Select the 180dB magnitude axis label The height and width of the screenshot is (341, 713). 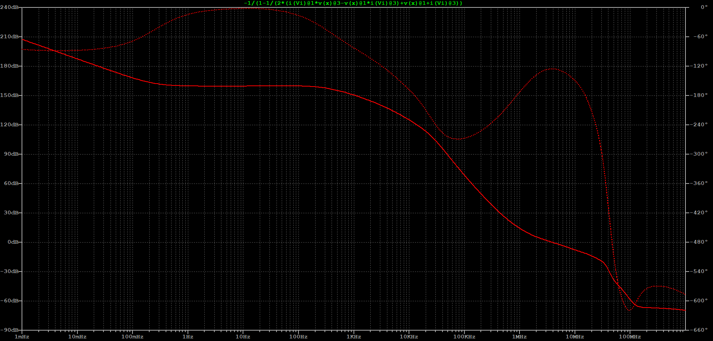(x=9, y=66)
